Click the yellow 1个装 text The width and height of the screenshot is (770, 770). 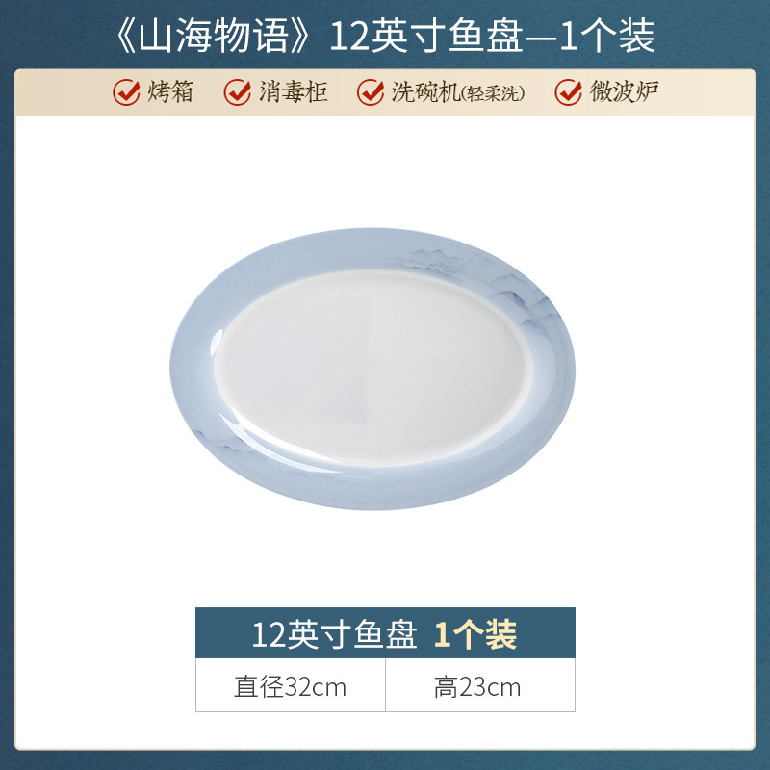click(475, 634)
